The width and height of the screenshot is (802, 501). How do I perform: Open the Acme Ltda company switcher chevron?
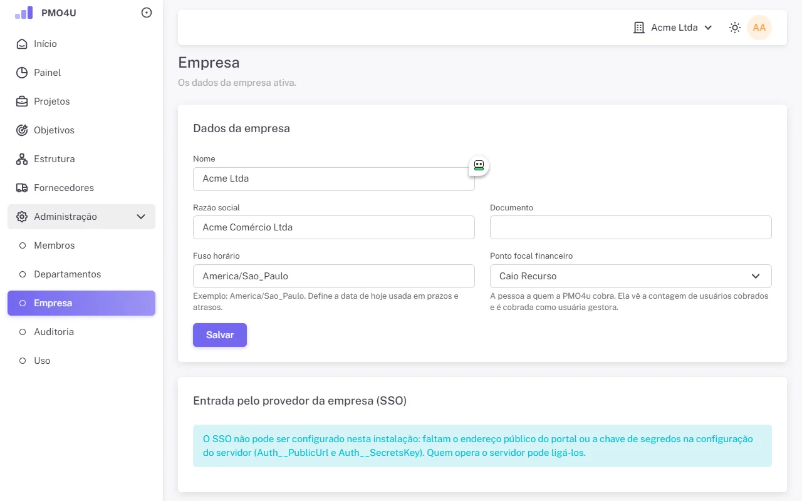point(708,28)
